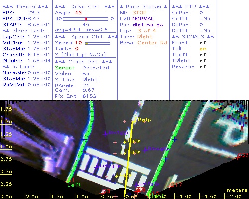
Task: Click the 'avg=43.4 dev=0.6' underlined text
Action: 81,30
